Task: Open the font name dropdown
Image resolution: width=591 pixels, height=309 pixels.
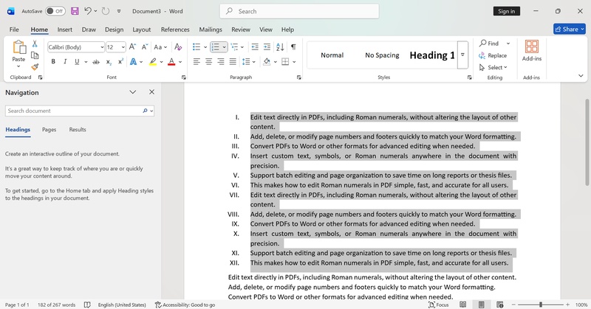Action: coord(101,47)
